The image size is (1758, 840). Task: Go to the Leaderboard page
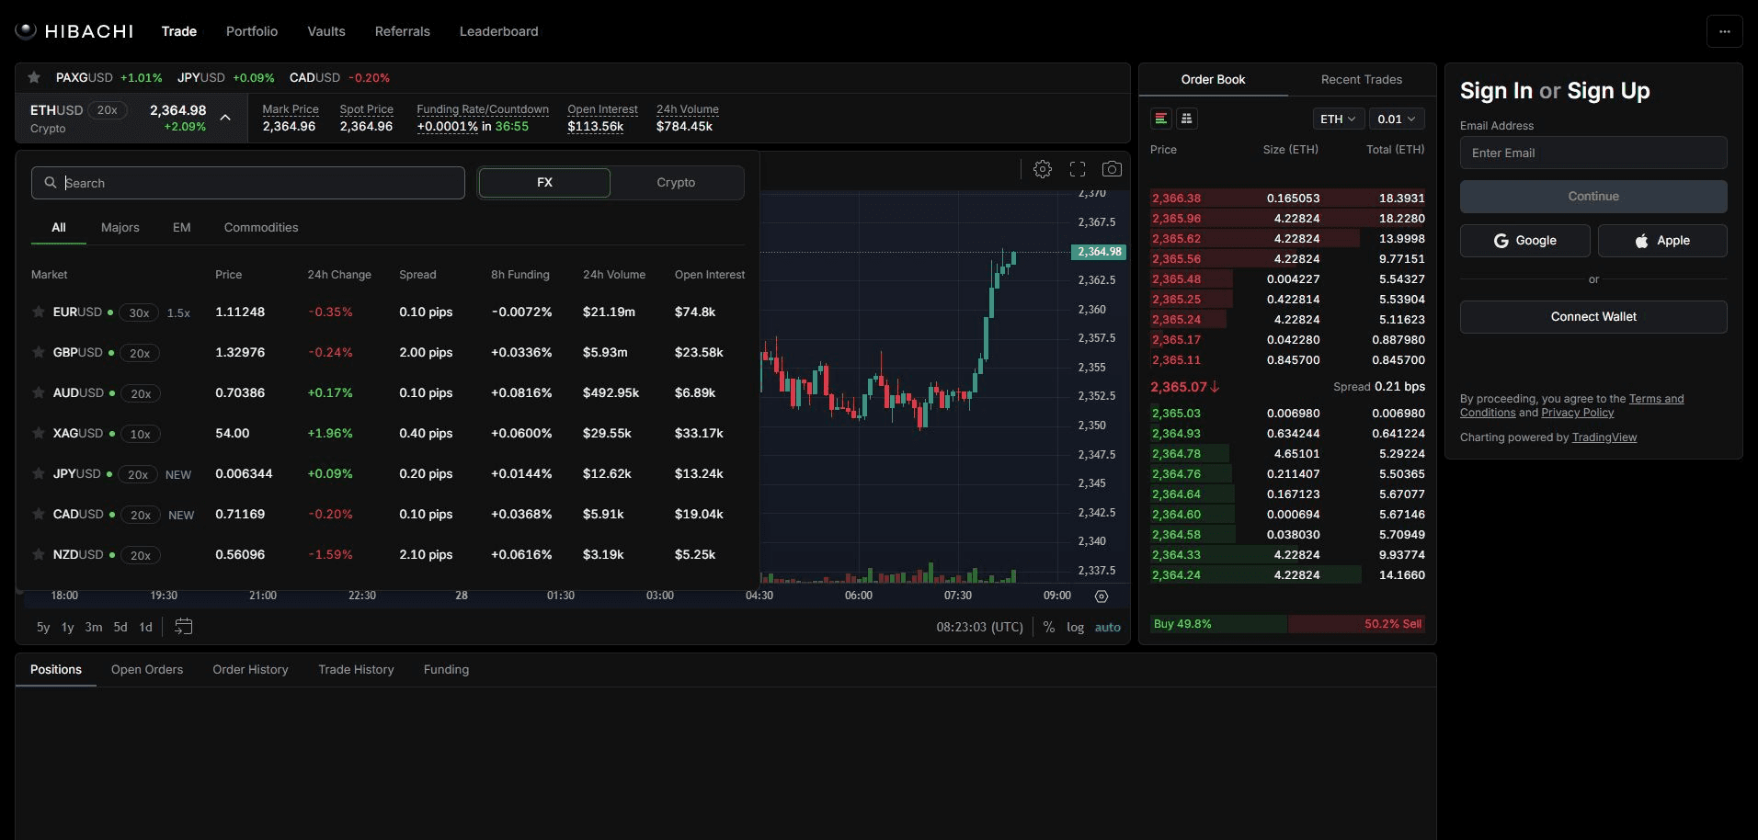coord(499,31)
